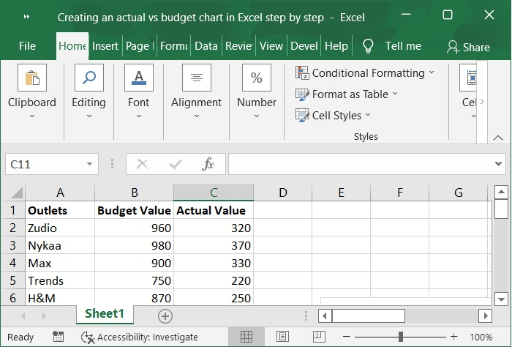Open the Alignment group icon
Viewport: 512px width, 347px height.
(196, 78)
